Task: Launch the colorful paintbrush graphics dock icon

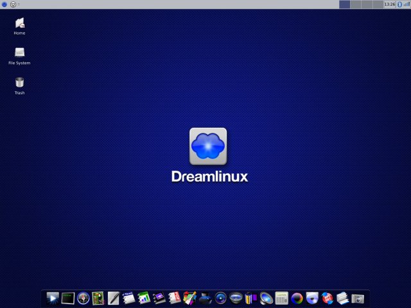Action: pyautogui.click(x=190, y=298)
